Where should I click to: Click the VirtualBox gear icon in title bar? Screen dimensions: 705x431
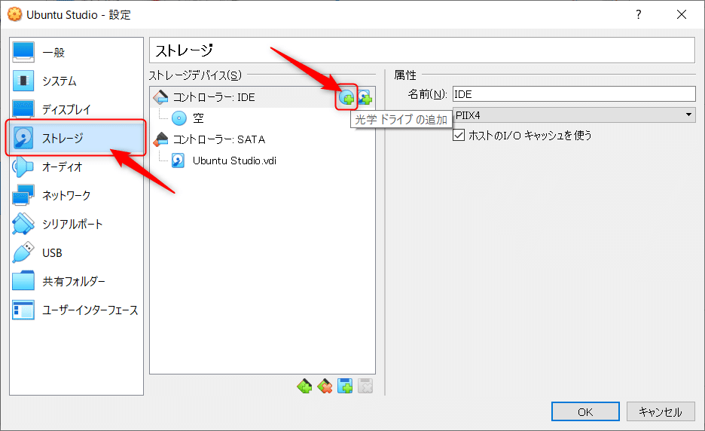14,14
